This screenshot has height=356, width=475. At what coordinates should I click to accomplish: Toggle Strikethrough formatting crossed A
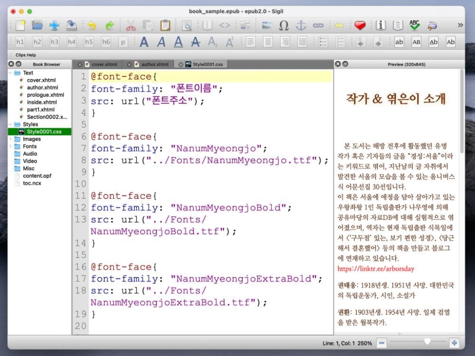click(x=195, y=42)
